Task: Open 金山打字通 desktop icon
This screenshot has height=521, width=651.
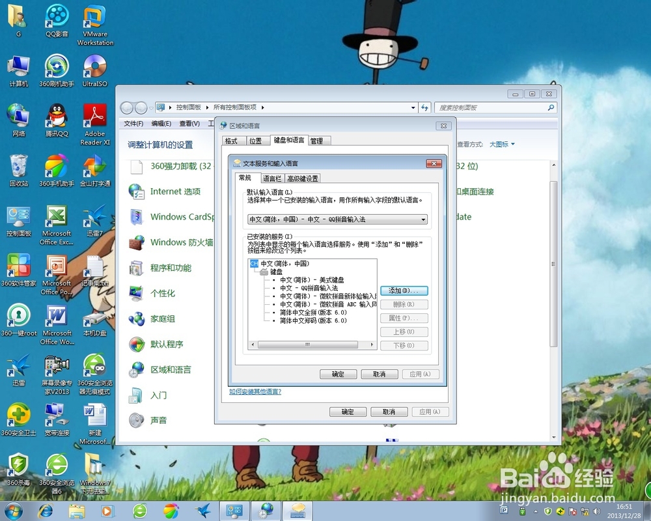Action: pos(94,171)
